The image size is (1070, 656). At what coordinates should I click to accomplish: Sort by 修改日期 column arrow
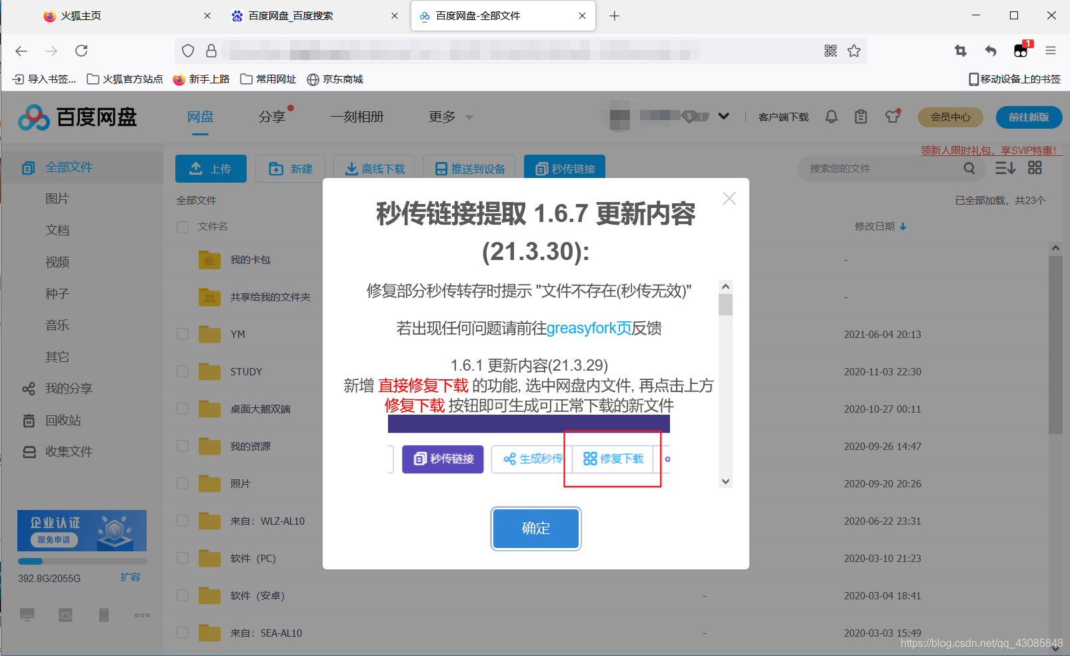click(x=903, y=227)
